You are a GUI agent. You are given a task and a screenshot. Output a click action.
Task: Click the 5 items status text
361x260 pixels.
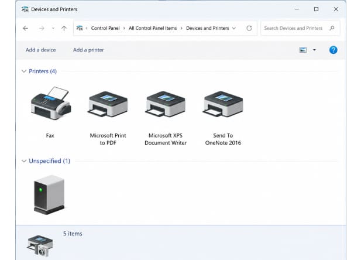click(73, 234)
